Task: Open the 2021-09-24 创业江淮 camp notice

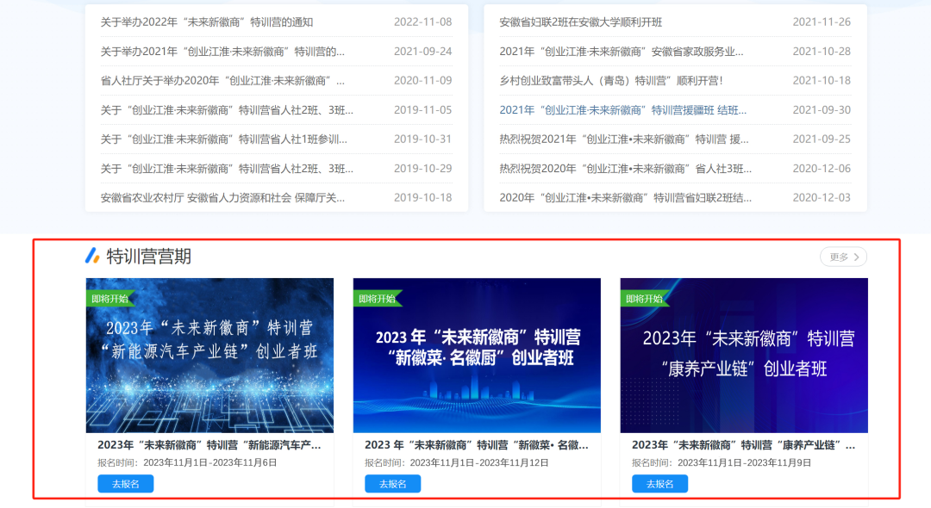Action: (x=216, y=51)
